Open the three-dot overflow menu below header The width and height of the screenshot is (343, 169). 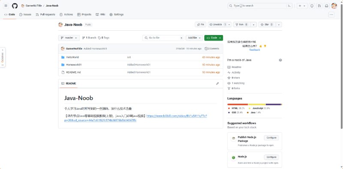point(331,15)
